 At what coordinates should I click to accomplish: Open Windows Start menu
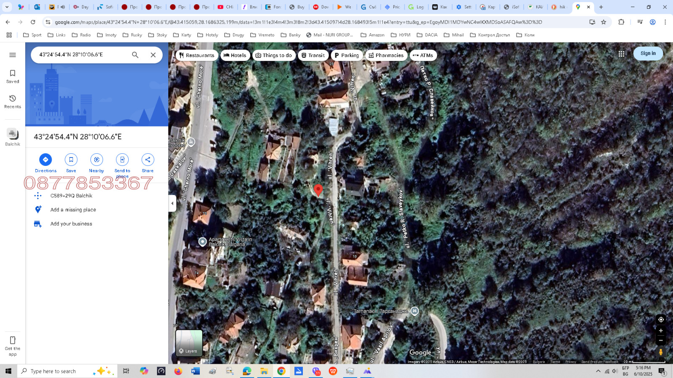8,371
